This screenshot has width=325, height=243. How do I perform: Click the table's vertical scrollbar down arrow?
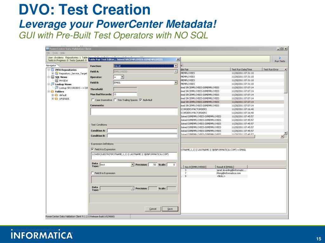(286, 133)
